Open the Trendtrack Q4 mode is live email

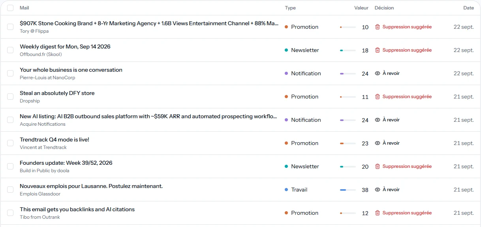(x=54, y=140)
